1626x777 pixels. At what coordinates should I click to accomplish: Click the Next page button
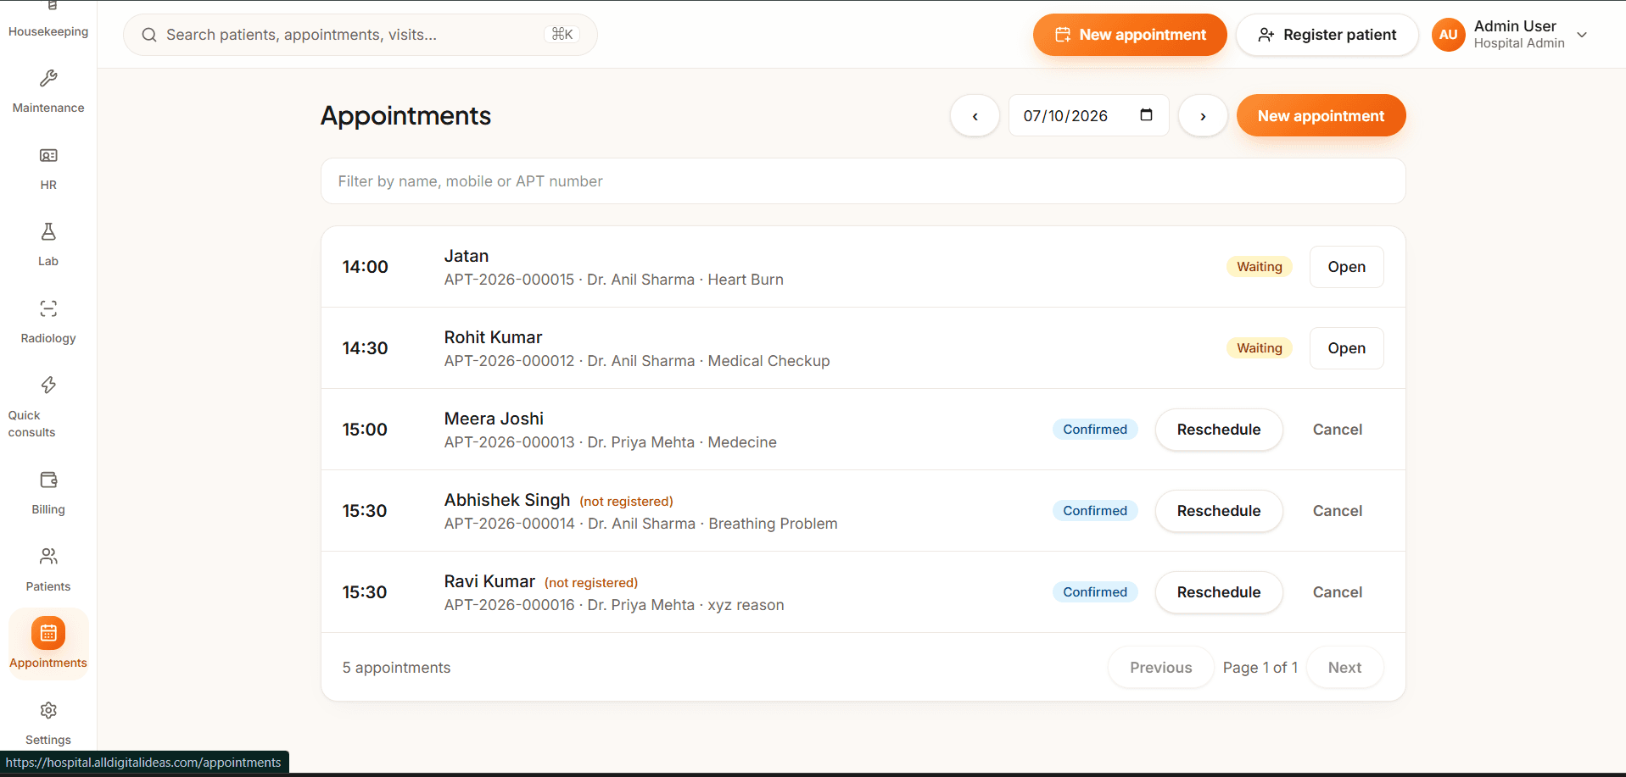(x=1344, y=668)
